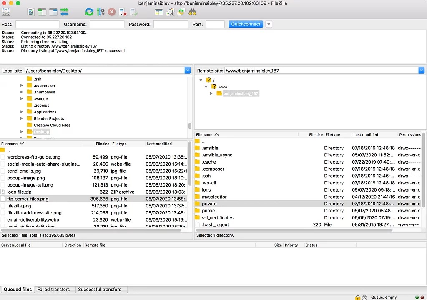The image size is (427, 300).
Task: Reconnect to the last server
Action: pyautogui.click(x=134, y=12)
